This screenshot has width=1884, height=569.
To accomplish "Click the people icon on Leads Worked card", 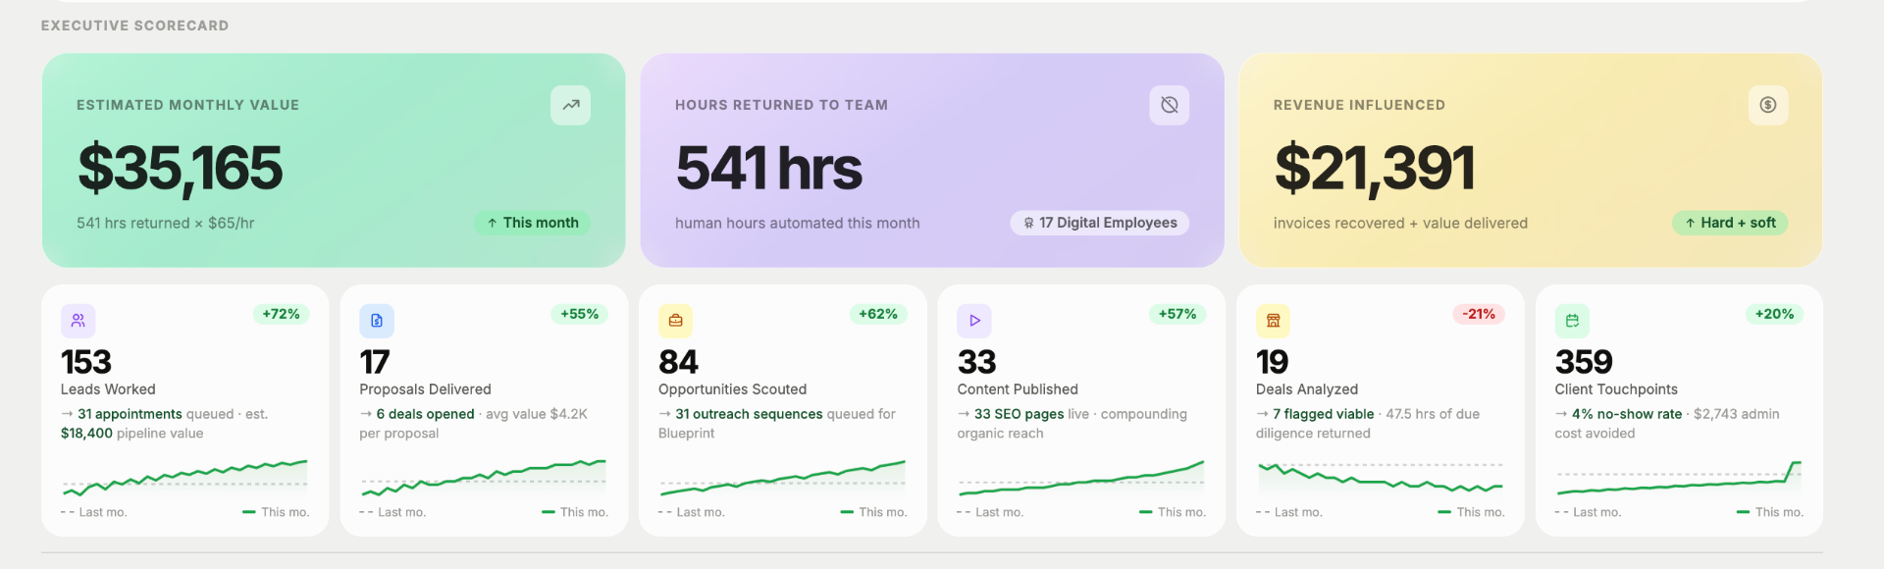I will pos(78,321).
